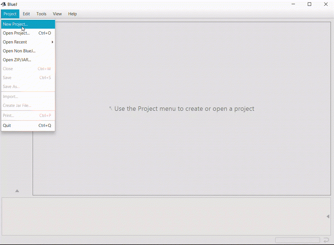Choose Open ZIP/JAR... from the menu

tap(17, 60)
